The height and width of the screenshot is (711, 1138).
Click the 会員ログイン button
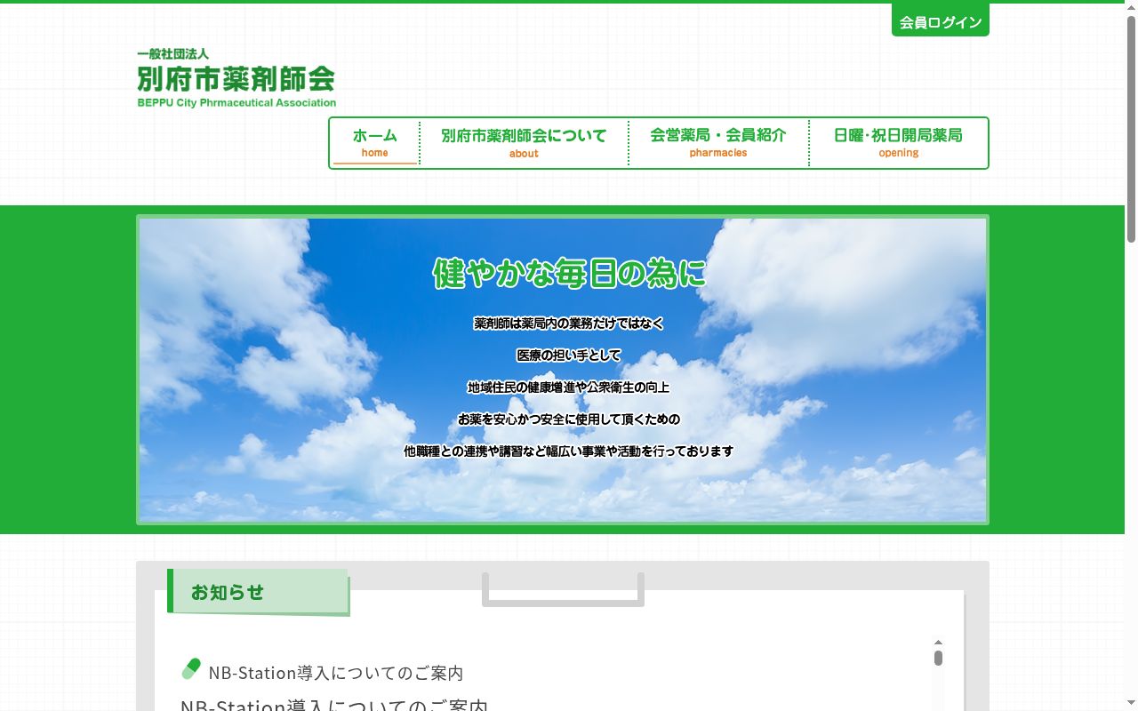click(x=940, y=20)
